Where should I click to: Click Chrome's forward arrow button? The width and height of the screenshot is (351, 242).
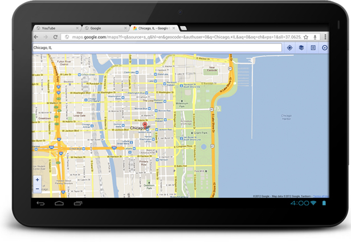(46, 37)
